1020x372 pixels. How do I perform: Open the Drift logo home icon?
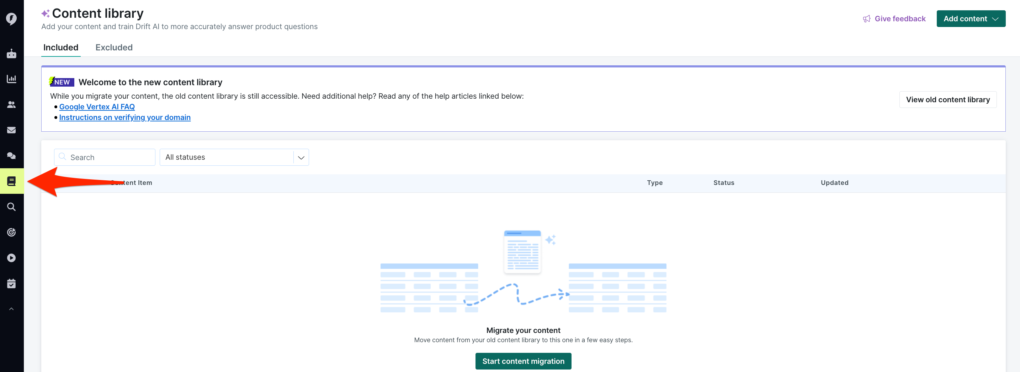tap(11, 18)
